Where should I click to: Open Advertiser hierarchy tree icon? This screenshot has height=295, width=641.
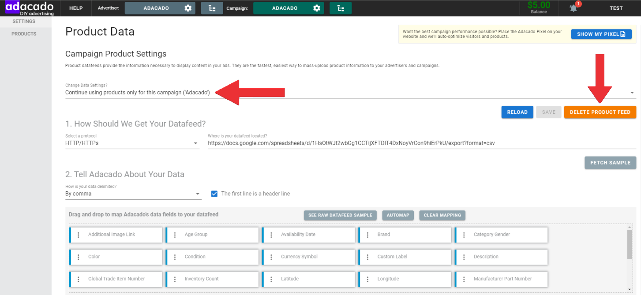[212, 8]
